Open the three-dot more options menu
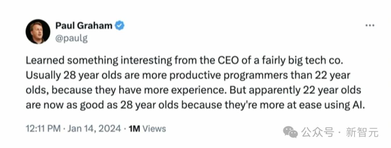This screenshot has width=391, height=148. [x=369, y=25]
